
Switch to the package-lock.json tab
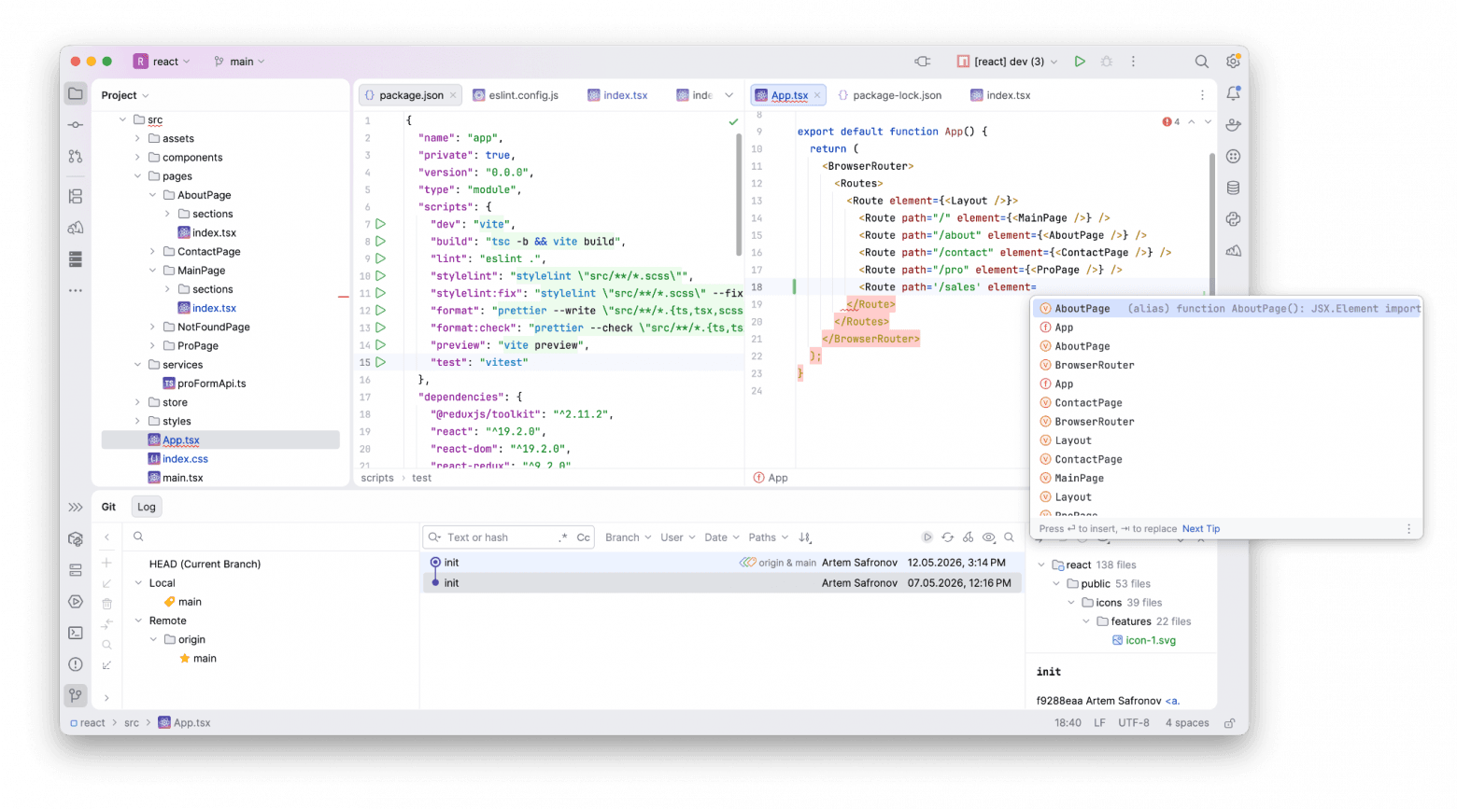(890, 95)
